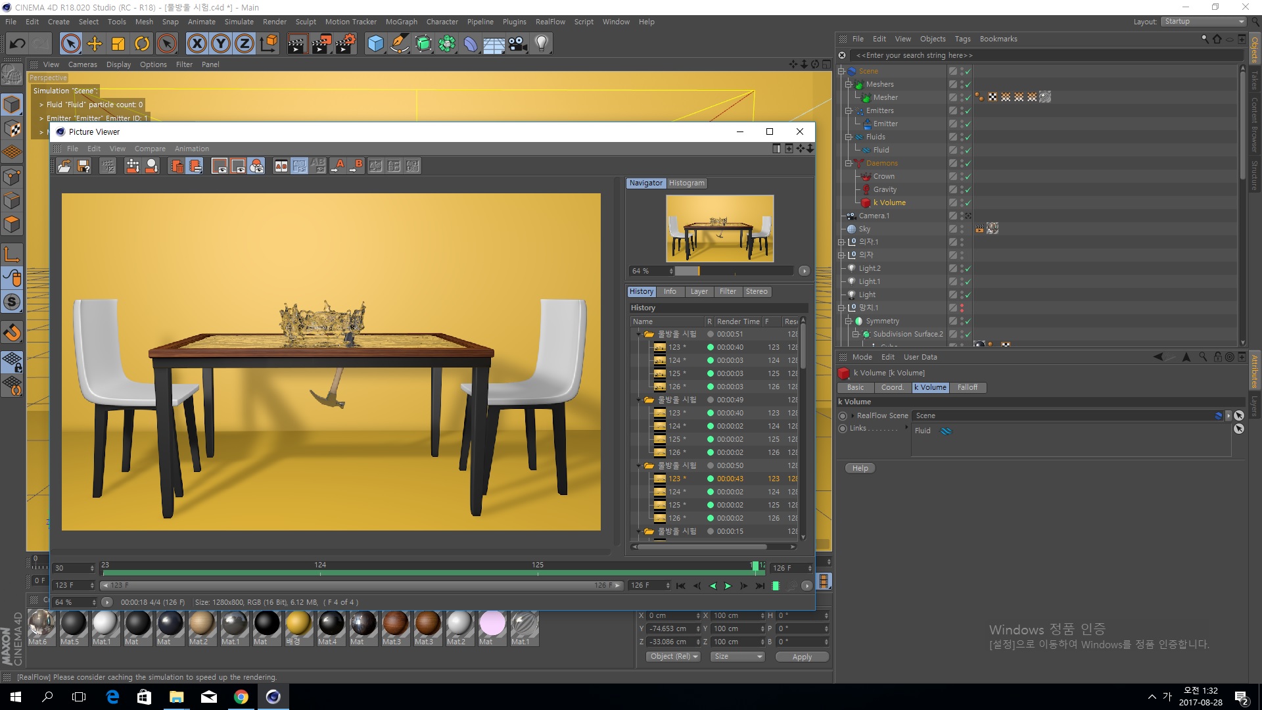Select the yellow 배경 material swatch

coord(298,623)
